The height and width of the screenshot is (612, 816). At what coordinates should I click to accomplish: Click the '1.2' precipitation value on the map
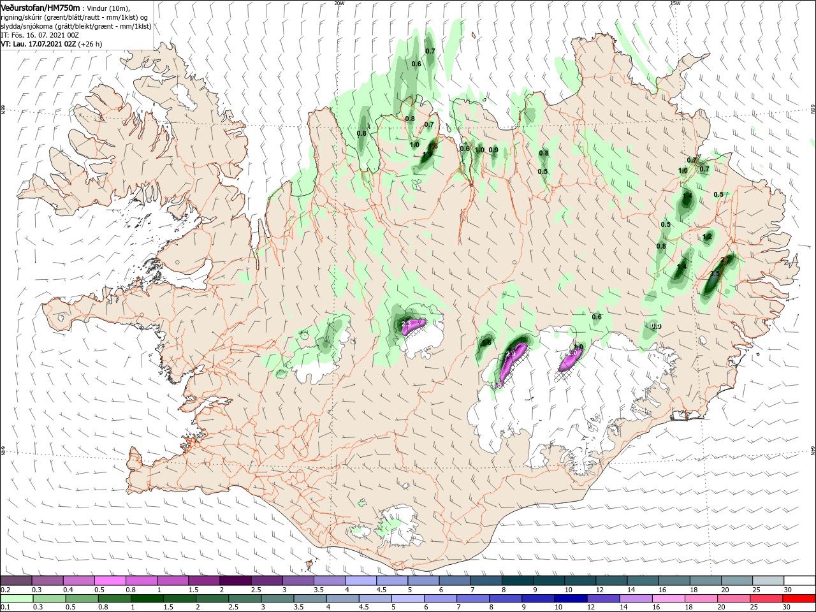click(706, 237)
